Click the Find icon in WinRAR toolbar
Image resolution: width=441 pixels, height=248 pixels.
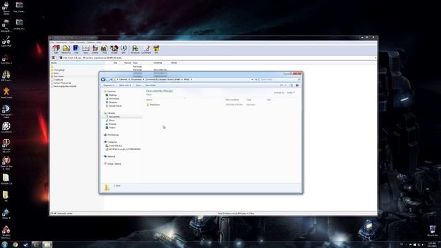(104, 49)
